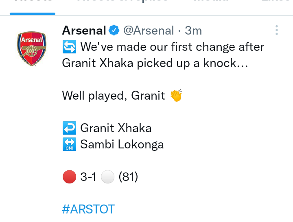Open tweet via the 3m timestamp
Viewport: 293px width, 222px height.
pyautogui.click(x=193, y=30)
